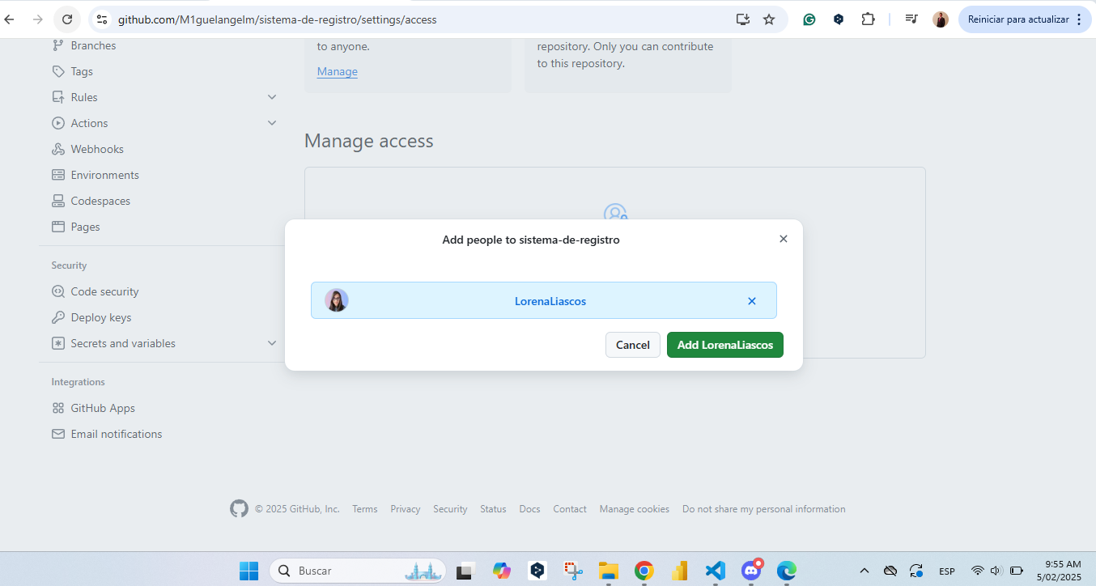Open the Security footer link

pyautogui.click(x=450, y=509)
